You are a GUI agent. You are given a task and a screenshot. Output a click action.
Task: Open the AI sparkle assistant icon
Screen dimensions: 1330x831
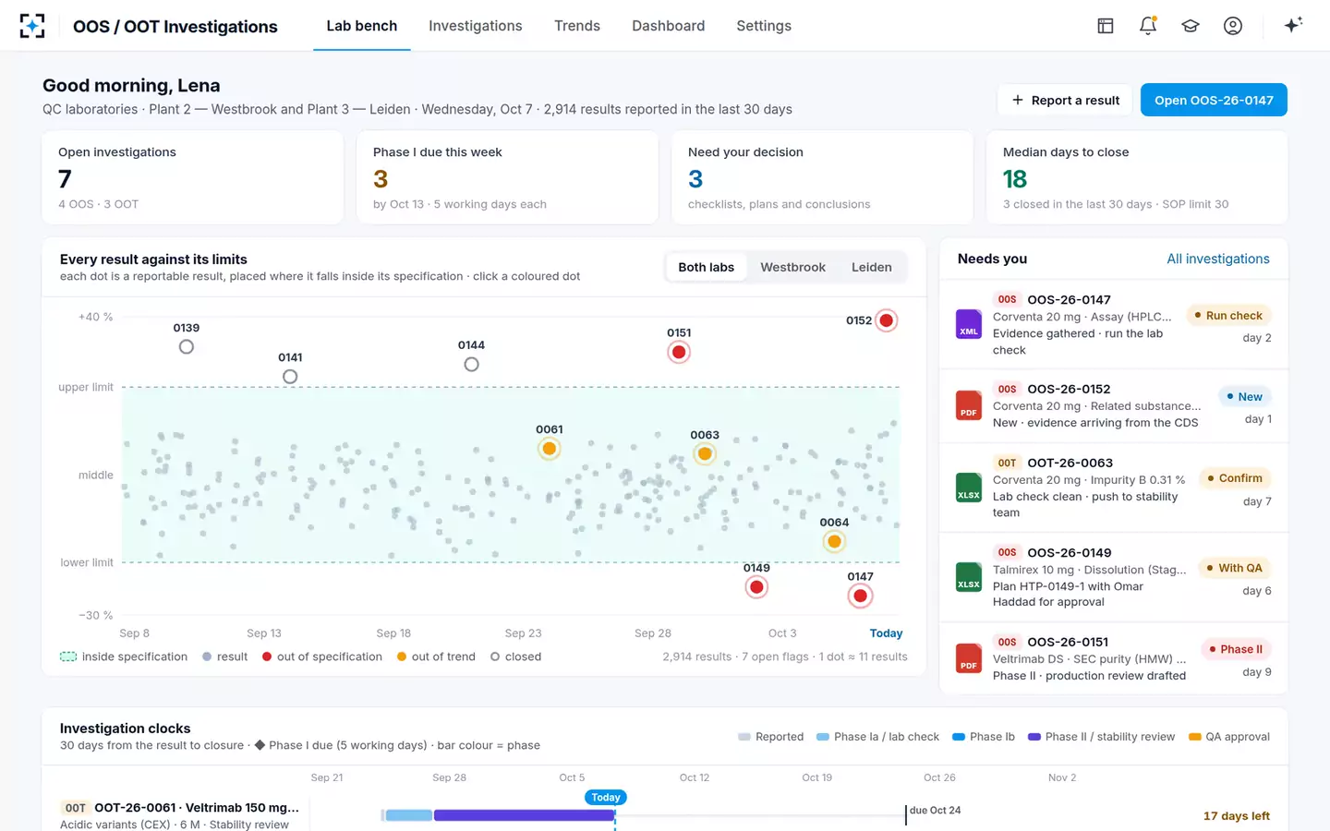click(1293, 25)
